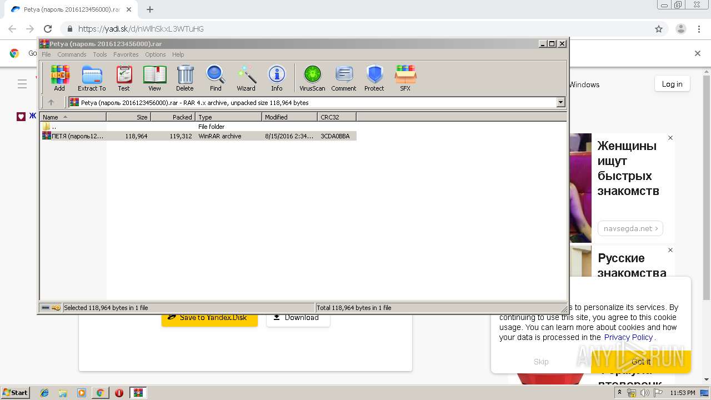
Task: Open the Comment tool
Action: point(344,78)
